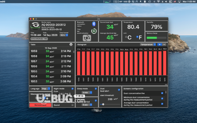197x123 pixels.
Task: Select table row 1059 at 2:14 PM
Action: [51, 51]
